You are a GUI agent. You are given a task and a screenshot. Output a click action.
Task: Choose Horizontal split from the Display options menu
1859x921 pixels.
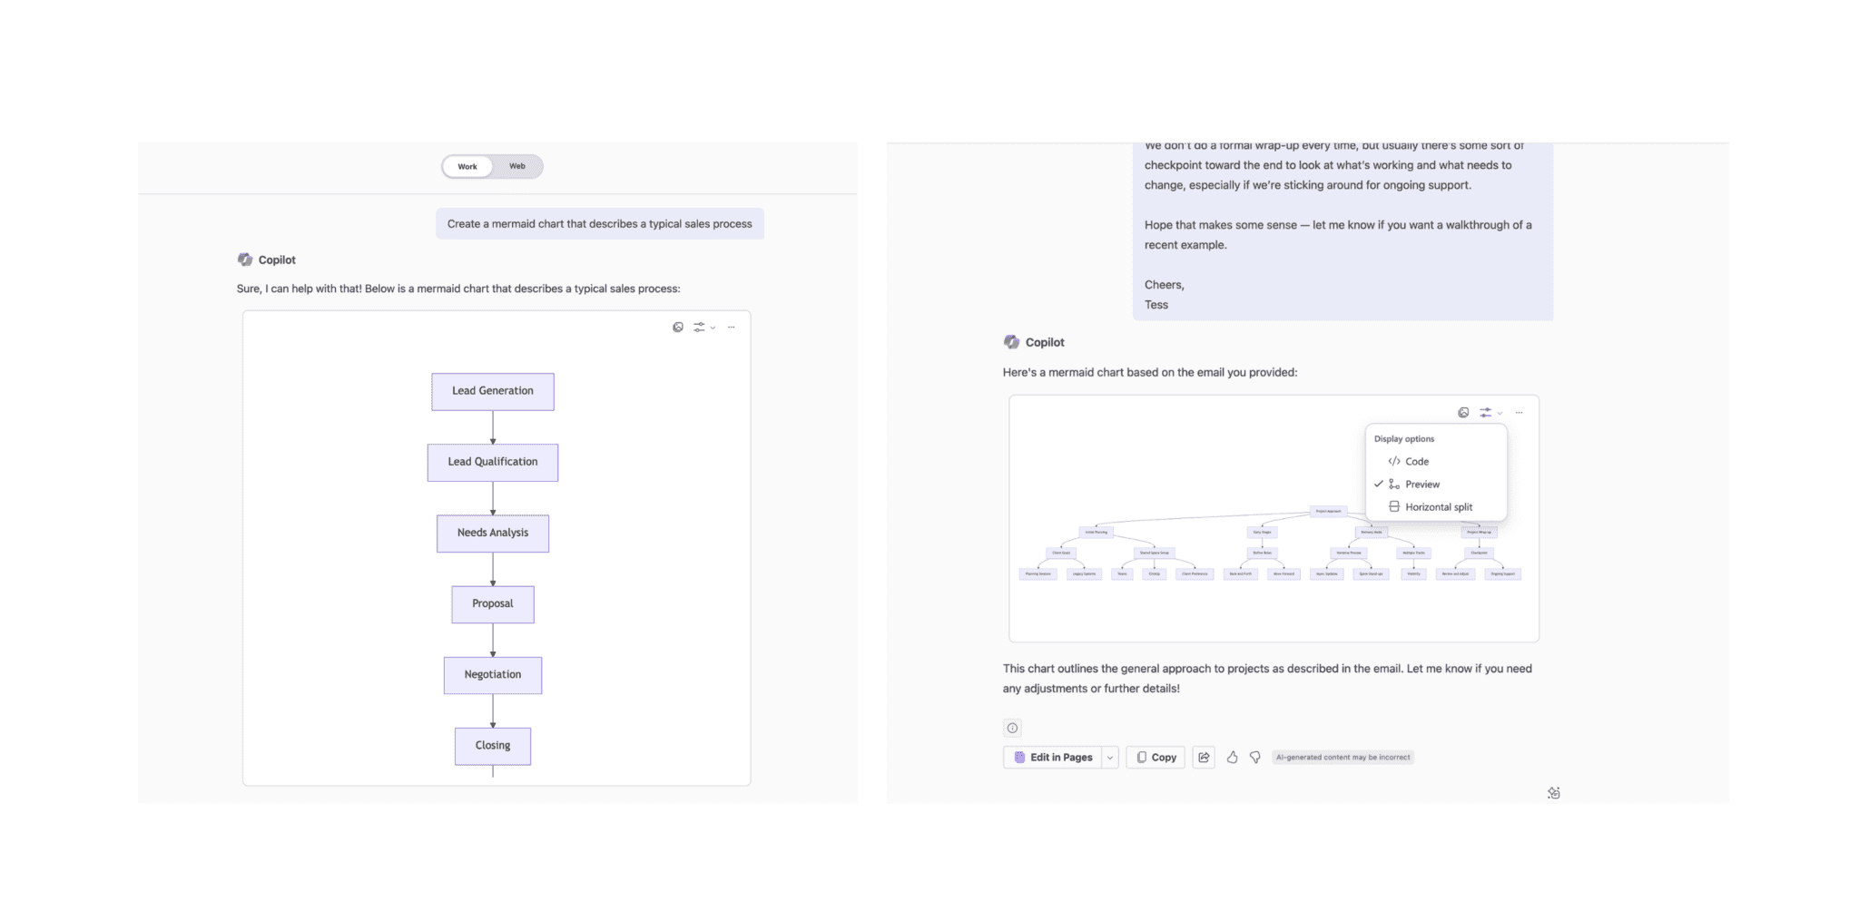1438,507
